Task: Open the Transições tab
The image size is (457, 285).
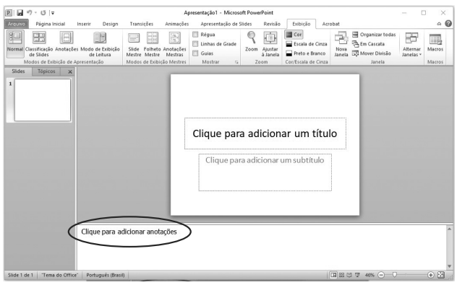Action: click(x=142, y=24)
